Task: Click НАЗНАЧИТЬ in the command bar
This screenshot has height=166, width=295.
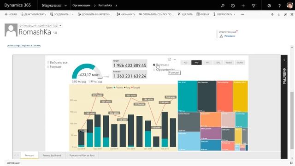Action: pyautogui.click(x=126, y=14)
